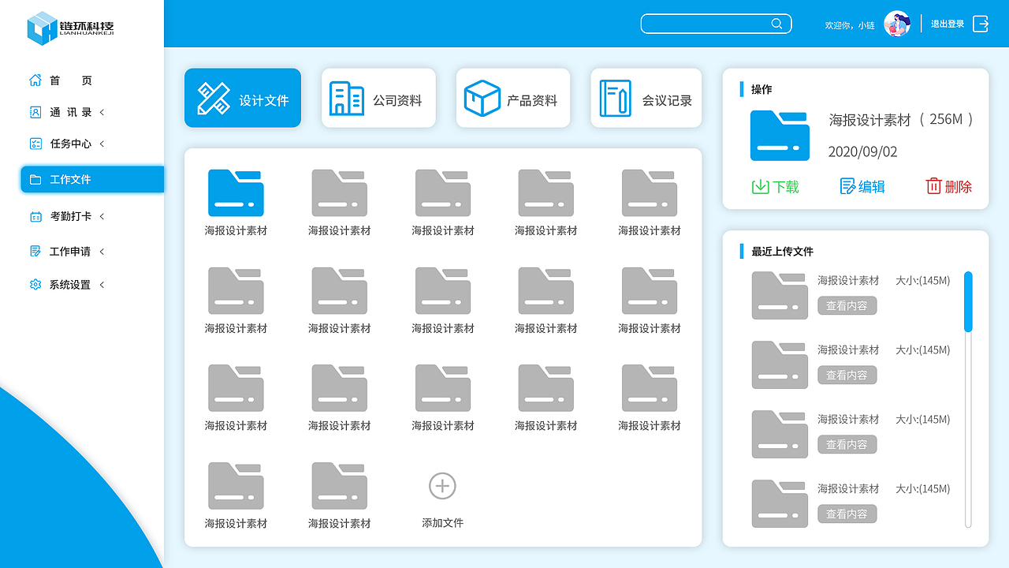Image resolution: width=1009 pixels, height=568 pixels.
Task: Click the blue folder thumbnail in 操作 panel
Action: coord(780,136)
